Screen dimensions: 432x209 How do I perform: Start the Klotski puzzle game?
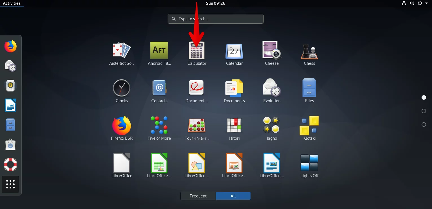(309, 125)
